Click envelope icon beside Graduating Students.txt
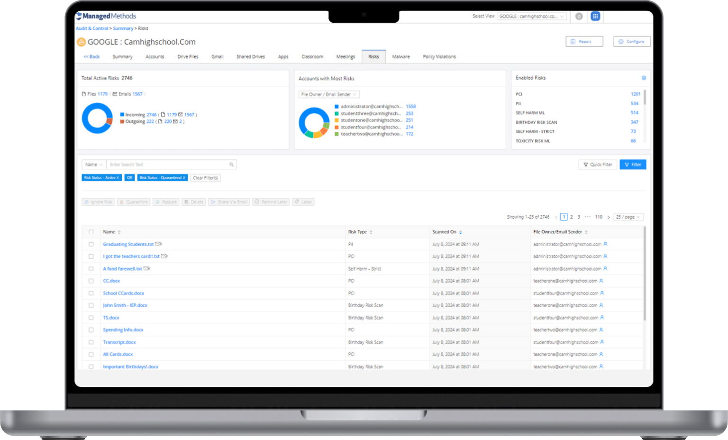728x440 pixels. (x=158, y=244)
